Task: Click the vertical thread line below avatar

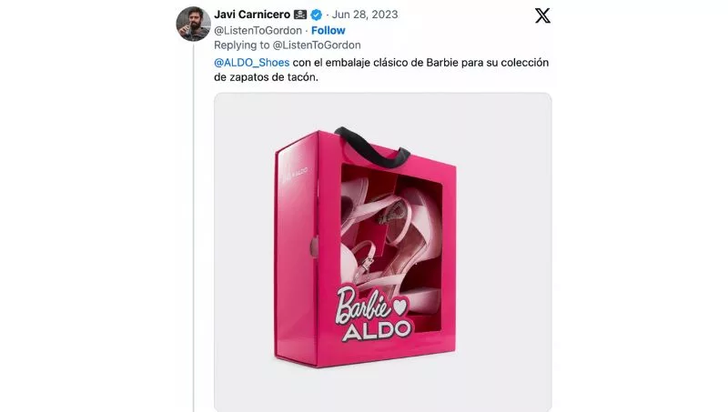Action: 194,227
